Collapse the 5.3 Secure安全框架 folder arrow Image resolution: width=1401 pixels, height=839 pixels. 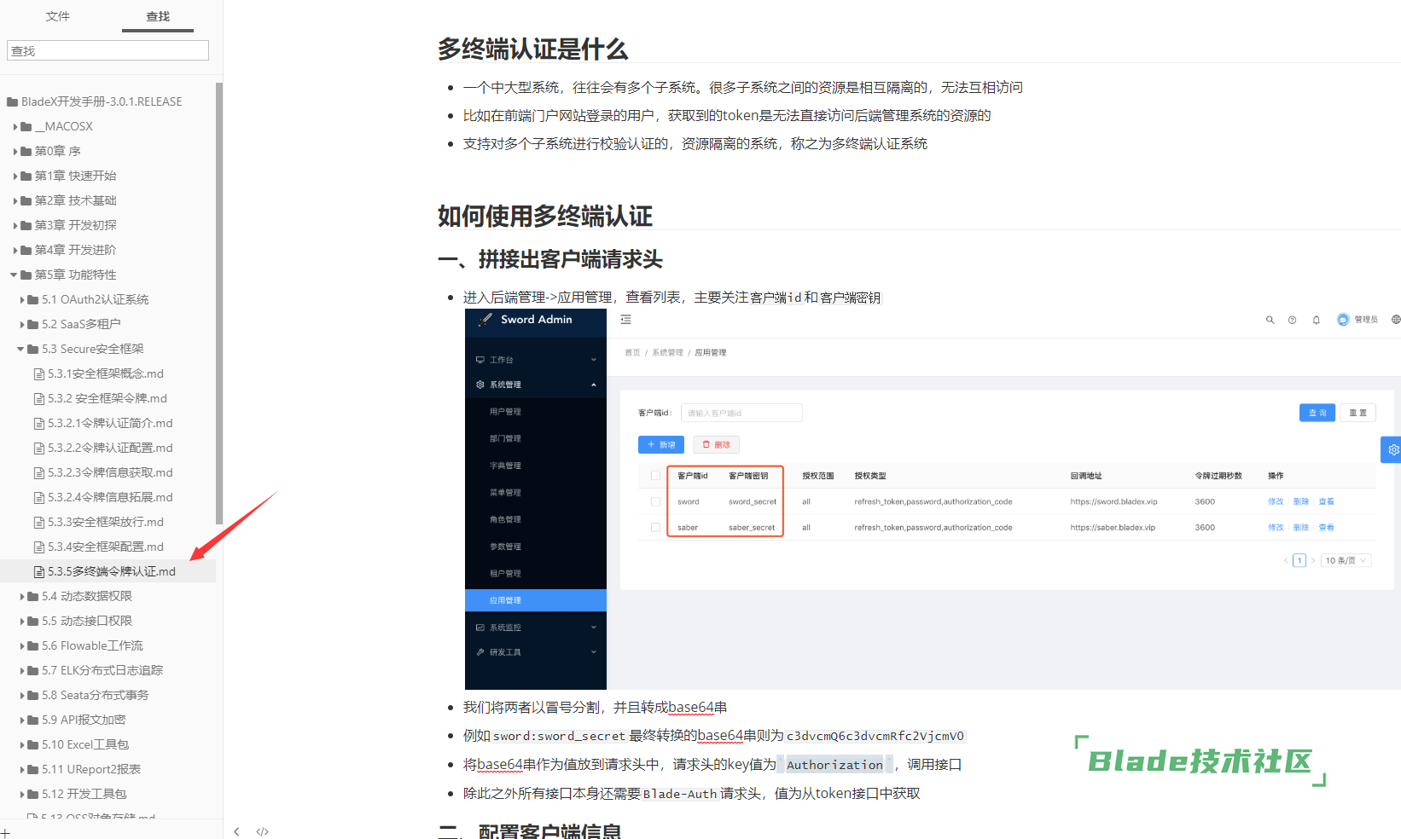20,349
